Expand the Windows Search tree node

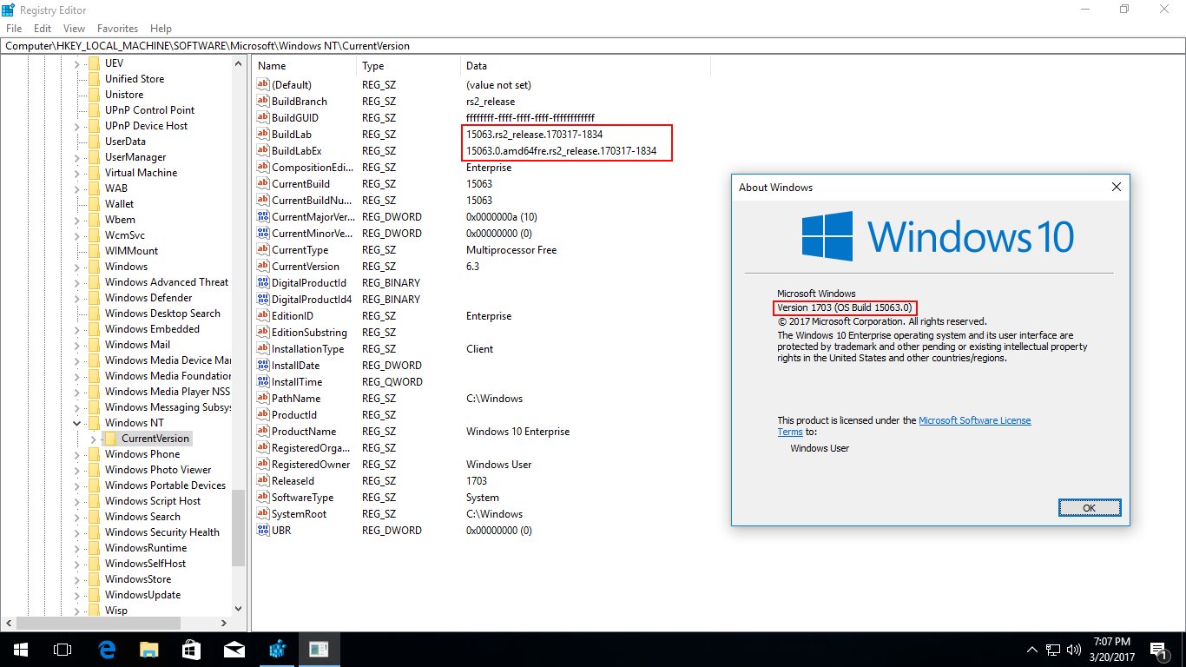(x=77, y=517)
